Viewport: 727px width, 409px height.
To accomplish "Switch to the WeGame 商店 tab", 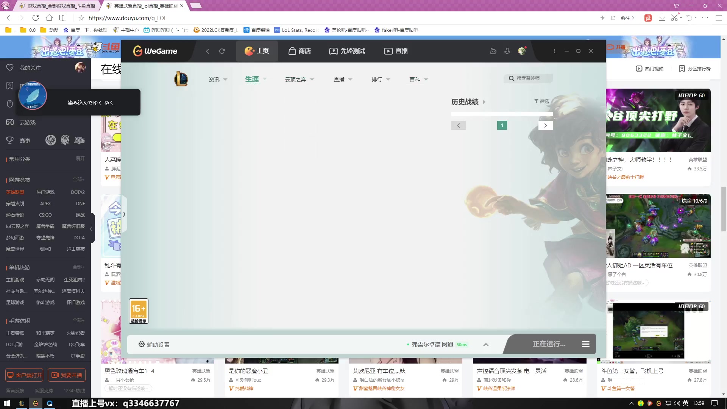I will (x=300, y=51).
